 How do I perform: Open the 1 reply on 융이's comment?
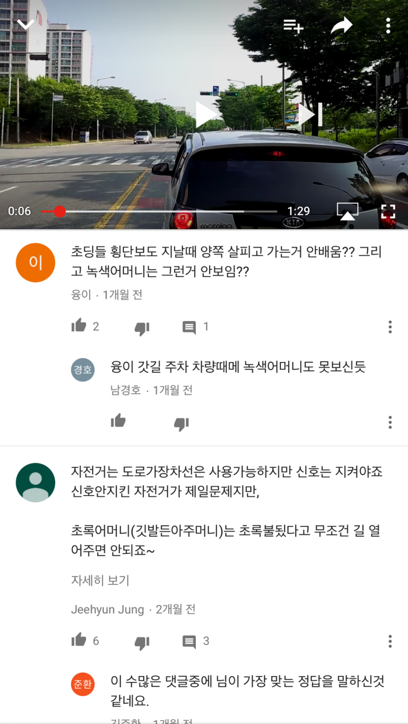pos(189,327)
